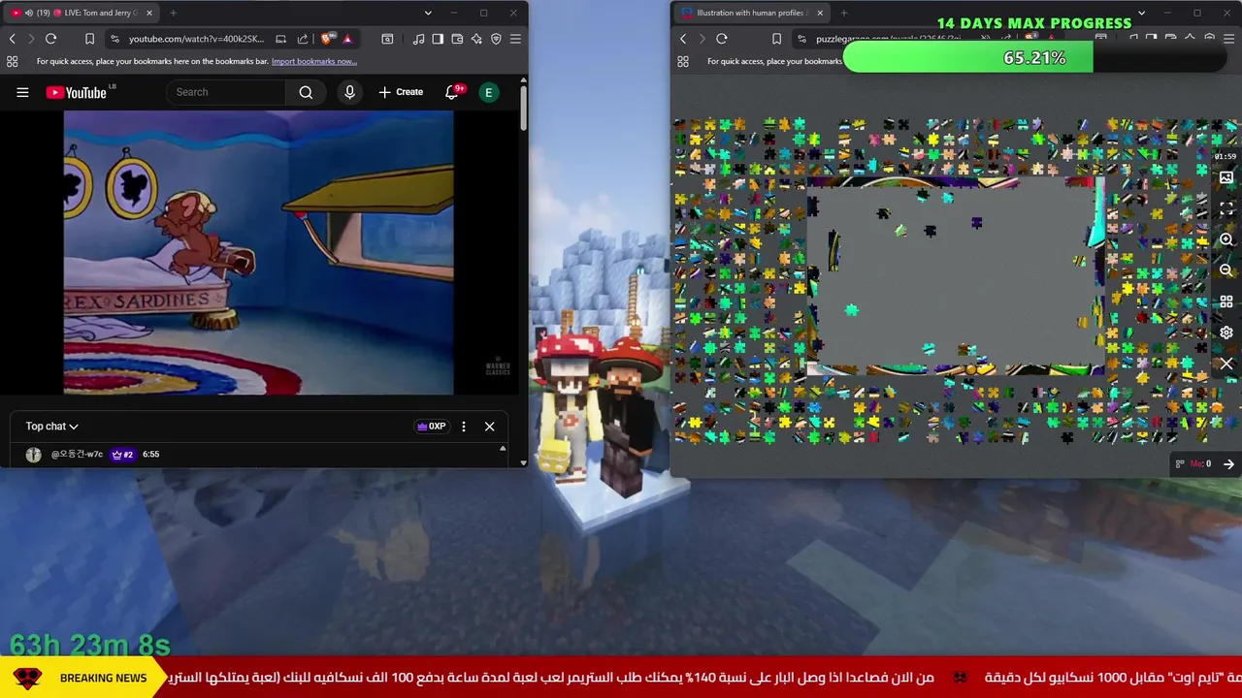Click the 65.21% progress bar
Image resolution: width=1242 pixels, height=698 pixels.
(1034, 58)
